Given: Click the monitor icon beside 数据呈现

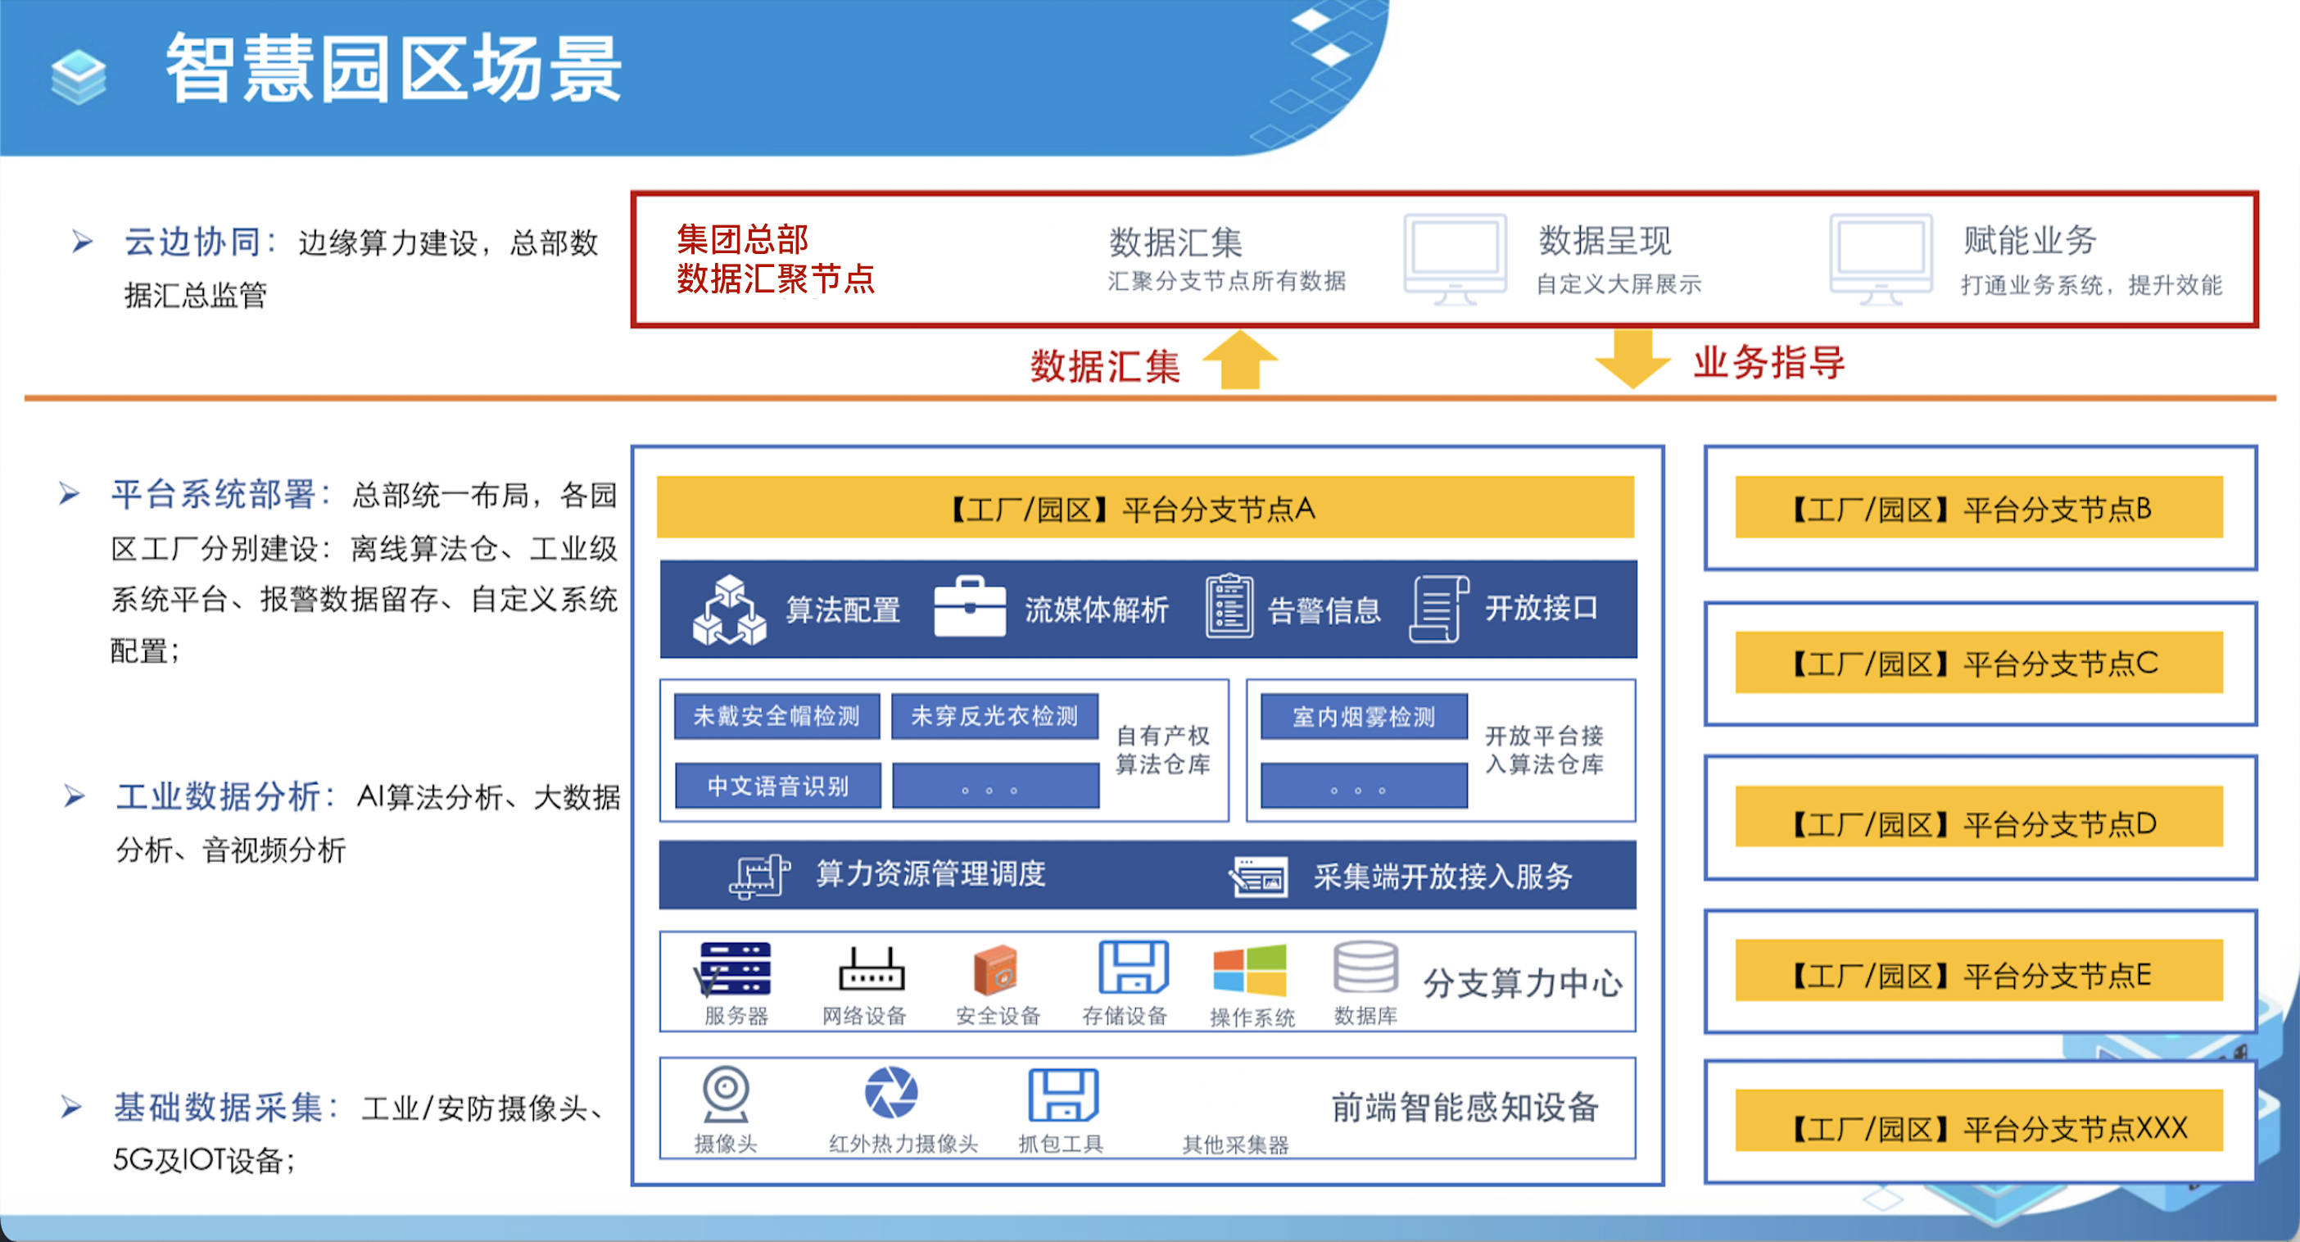Looking at the screenshot, I should 1455,259.
